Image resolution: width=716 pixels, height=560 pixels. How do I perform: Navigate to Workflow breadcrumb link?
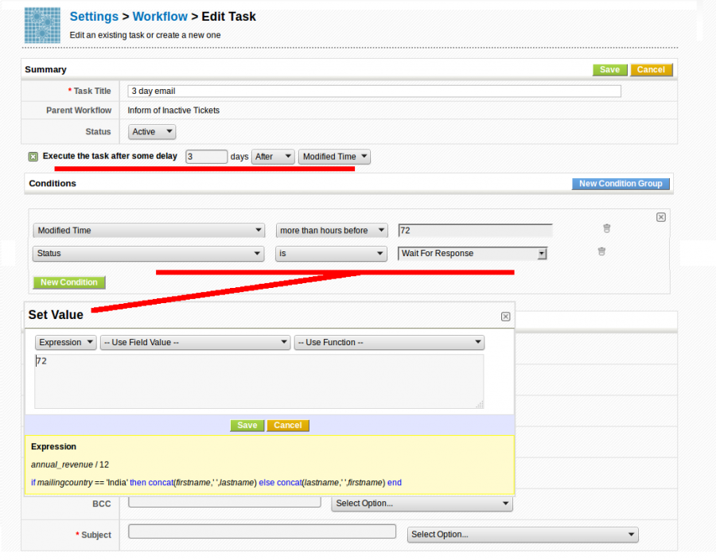pyautogui.click(x=160, y=17)
